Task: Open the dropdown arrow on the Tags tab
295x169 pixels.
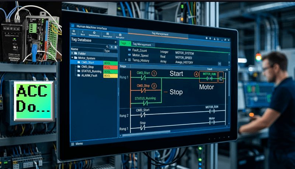Action: coord(129,44)
